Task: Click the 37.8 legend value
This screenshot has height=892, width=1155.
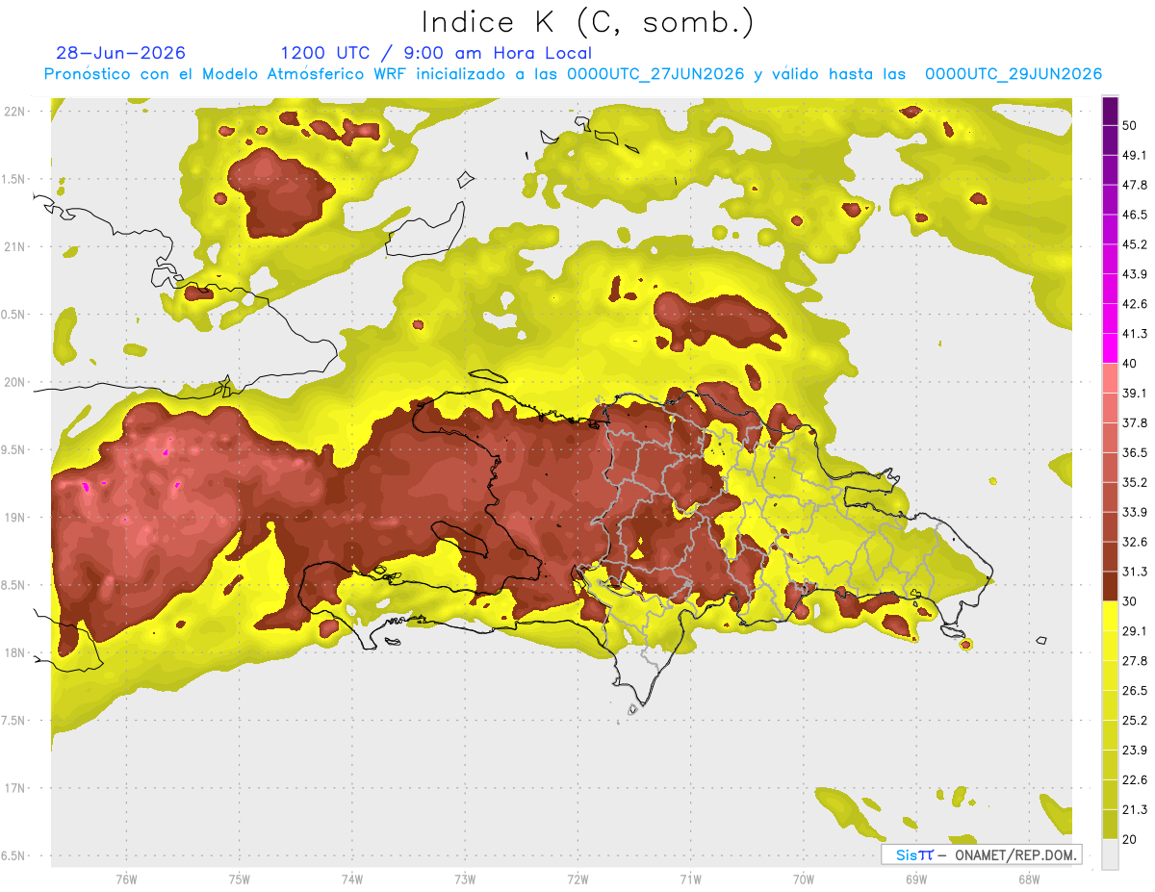Action: point(1134,422)
